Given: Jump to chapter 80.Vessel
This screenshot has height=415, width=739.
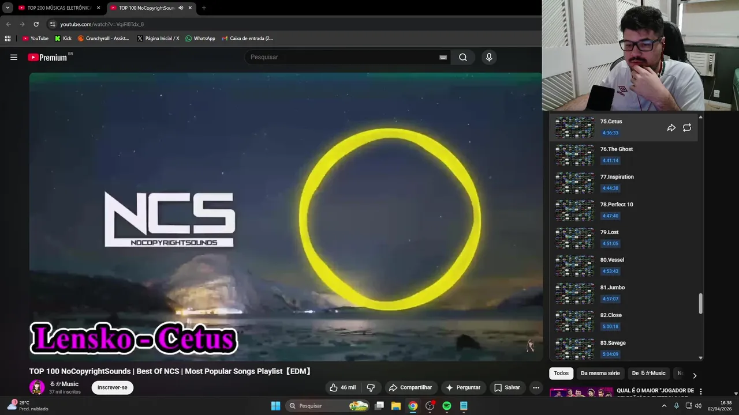Looking at the screenshot, I should click(624, 266).
